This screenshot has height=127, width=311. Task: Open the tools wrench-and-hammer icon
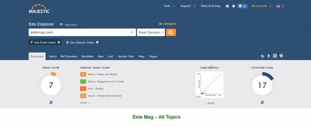[x=281, y=56]
